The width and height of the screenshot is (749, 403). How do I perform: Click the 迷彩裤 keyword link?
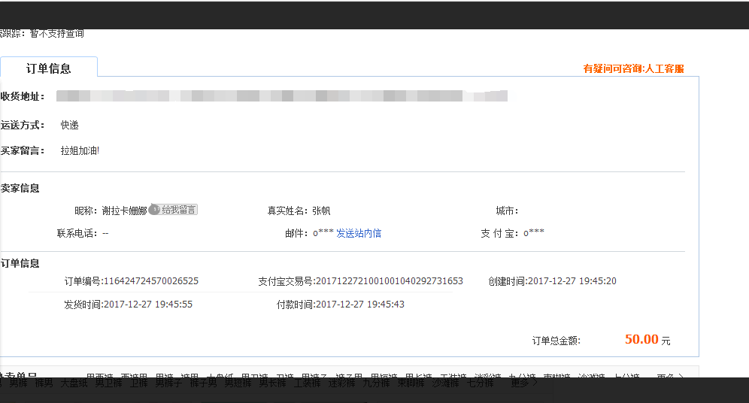coord(341,383)
